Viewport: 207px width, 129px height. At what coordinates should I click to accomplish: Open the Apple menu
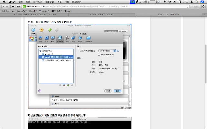(4, 2)
